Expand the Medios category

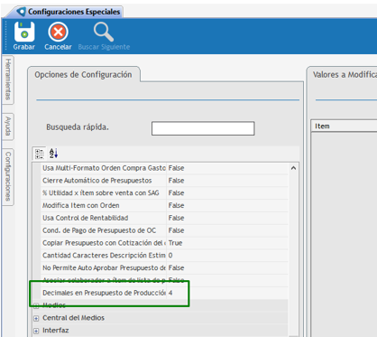coord(36,305)
